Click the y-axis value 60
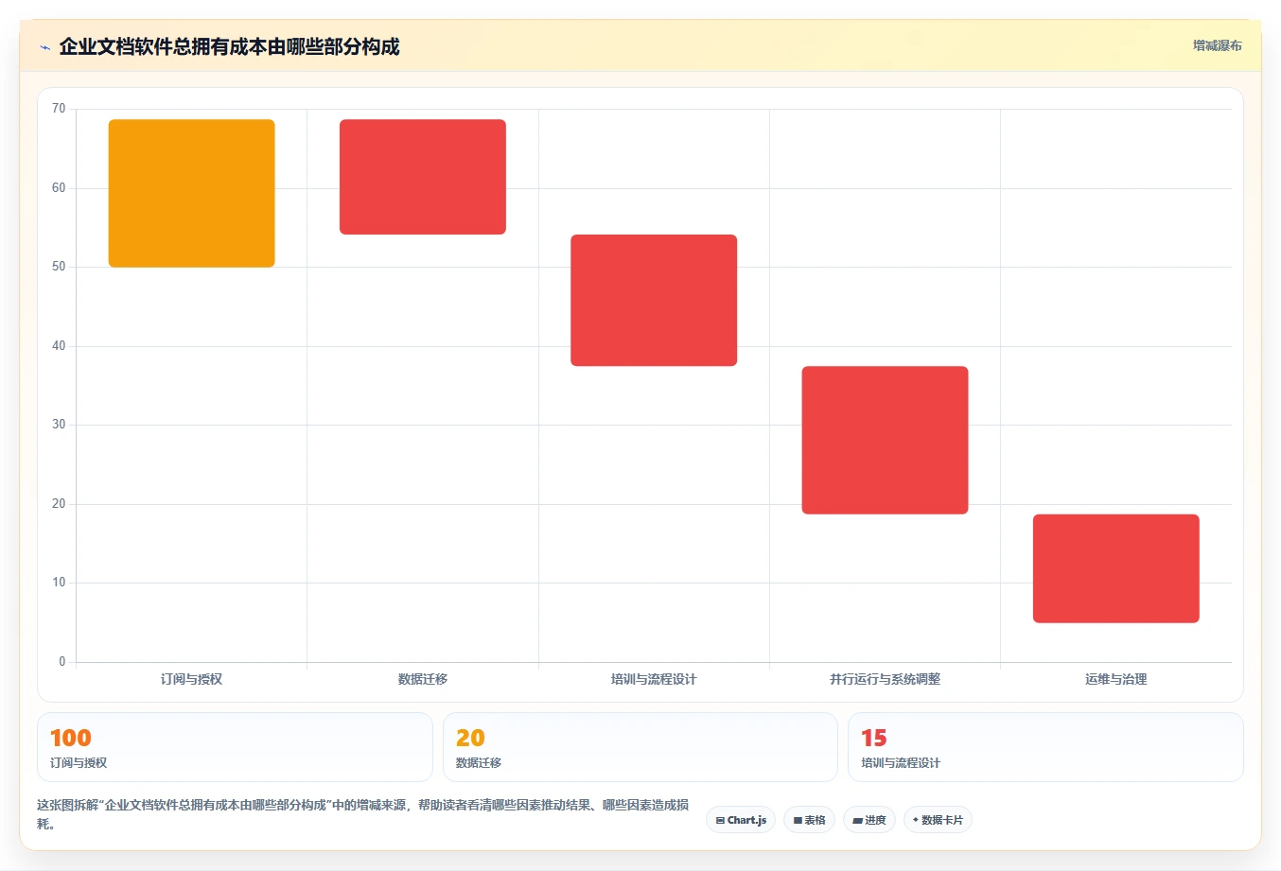1281x871 pixels. click(x=59, y=188)
